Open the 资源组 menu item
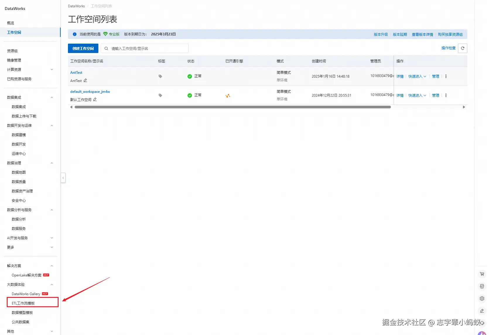 (x=12, y=51)
